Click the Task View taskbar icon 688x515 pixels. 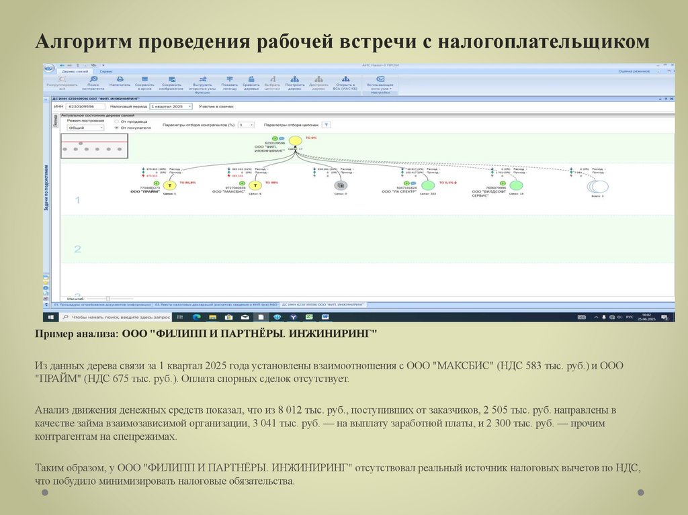click(x=180, y=317)
